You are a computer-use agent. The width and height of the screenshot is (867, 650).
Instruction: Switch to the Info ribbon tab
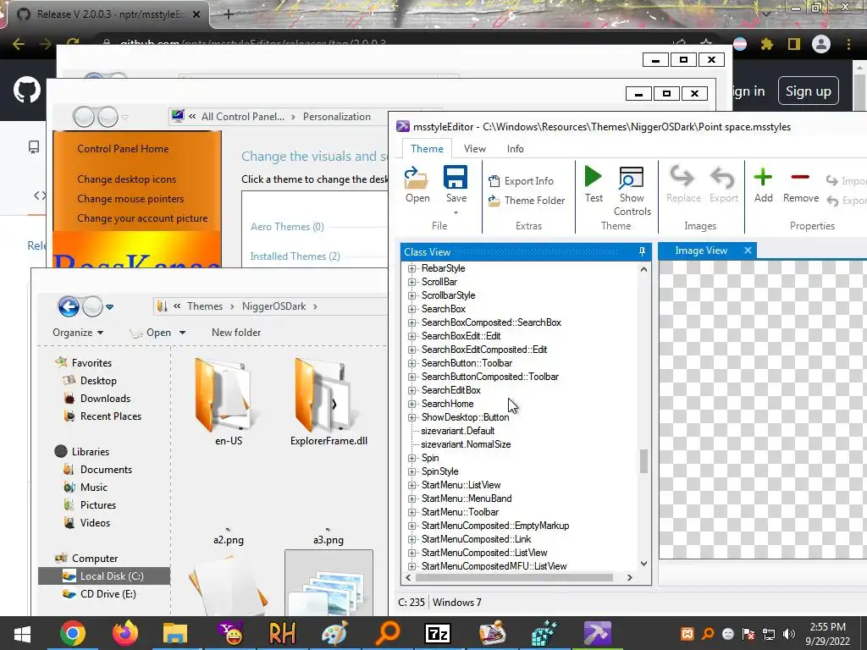(515, 149)
